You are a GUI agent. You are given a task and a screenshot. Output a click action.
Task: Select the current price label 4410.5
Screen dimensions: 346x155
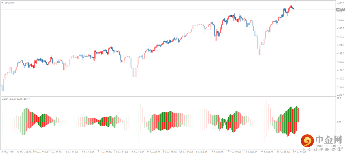(x=341, y=9)
